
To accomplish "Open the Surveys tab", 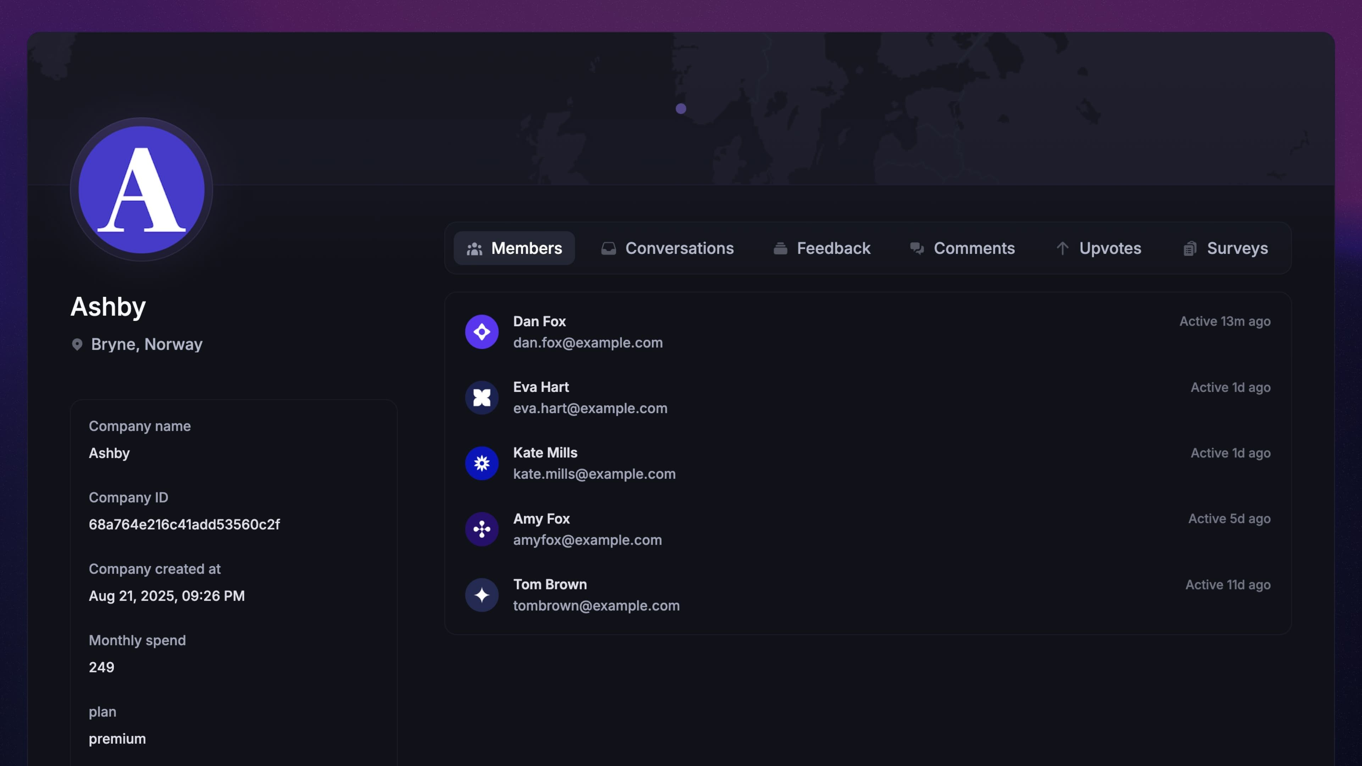I will click(1225, 249).
